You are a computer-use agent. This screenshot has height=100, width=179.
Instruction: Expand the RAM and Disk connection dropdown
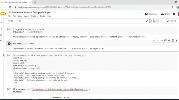coord(161,21)
